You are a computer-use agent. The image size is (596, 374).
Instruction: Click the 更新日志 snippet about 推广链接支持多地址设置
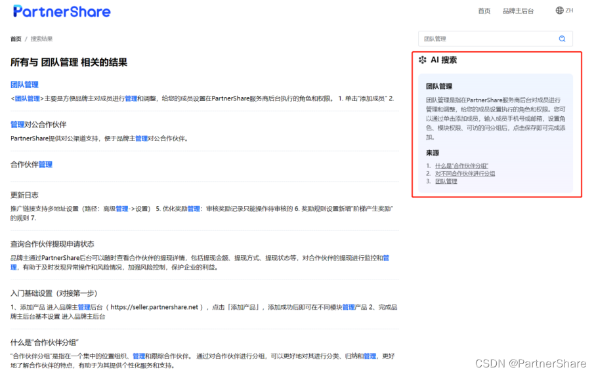(202, 213)
